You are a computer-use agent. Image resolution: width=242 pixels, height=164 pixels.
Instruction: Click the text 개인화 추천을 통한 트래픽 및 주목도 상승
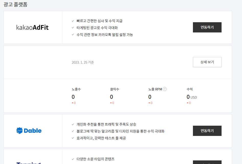106,124
